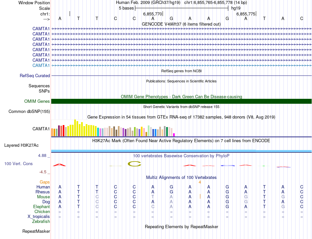Select the X_tropicalis species label
312x239 pixels.
coord(39,216)
